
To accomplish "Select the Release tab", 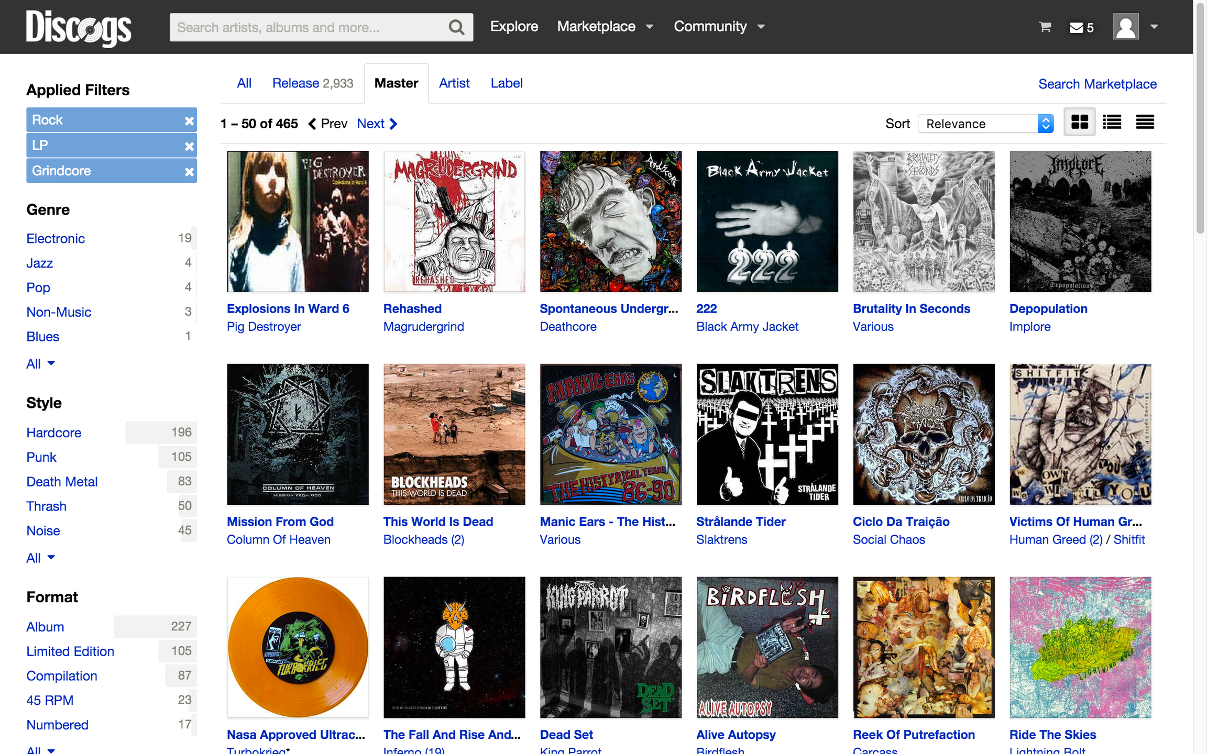I will 313,83.
